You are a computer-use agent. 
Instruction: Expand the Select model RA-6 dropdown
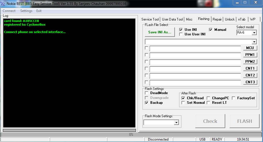[254, 33]
